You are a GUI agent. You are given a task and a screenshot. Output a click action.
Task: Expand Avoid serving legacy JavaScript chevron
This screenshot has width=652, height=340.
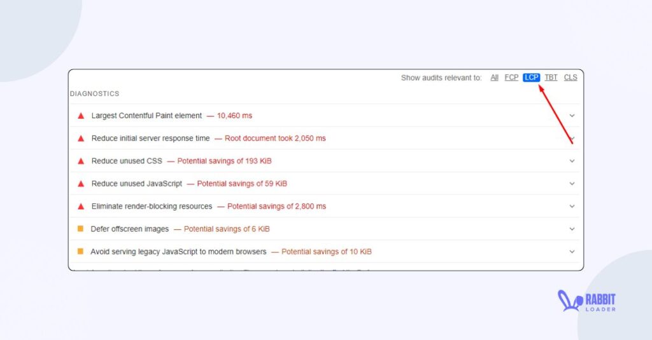(572, 252)
